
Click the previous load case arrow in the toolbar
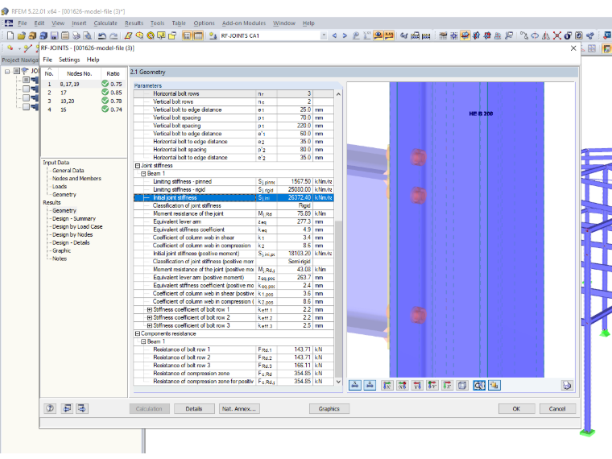334,35
